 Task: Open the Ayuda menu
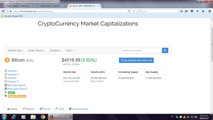(56, 1)
